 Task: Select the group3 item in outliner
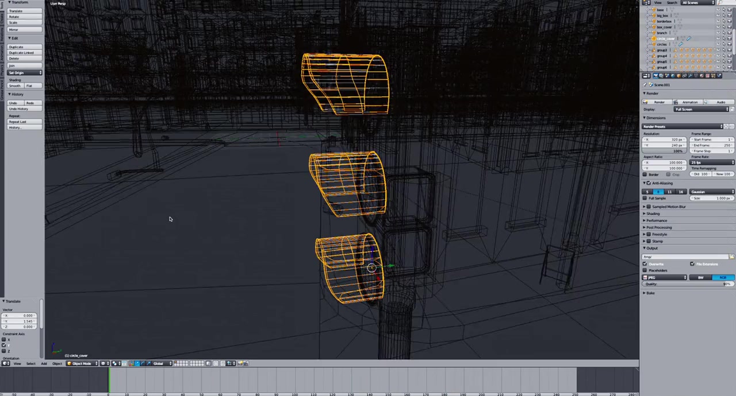pos(662,50)
